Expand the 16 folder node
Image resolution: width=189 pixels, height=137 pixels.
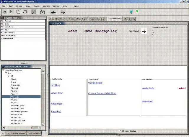pos(8,76)
